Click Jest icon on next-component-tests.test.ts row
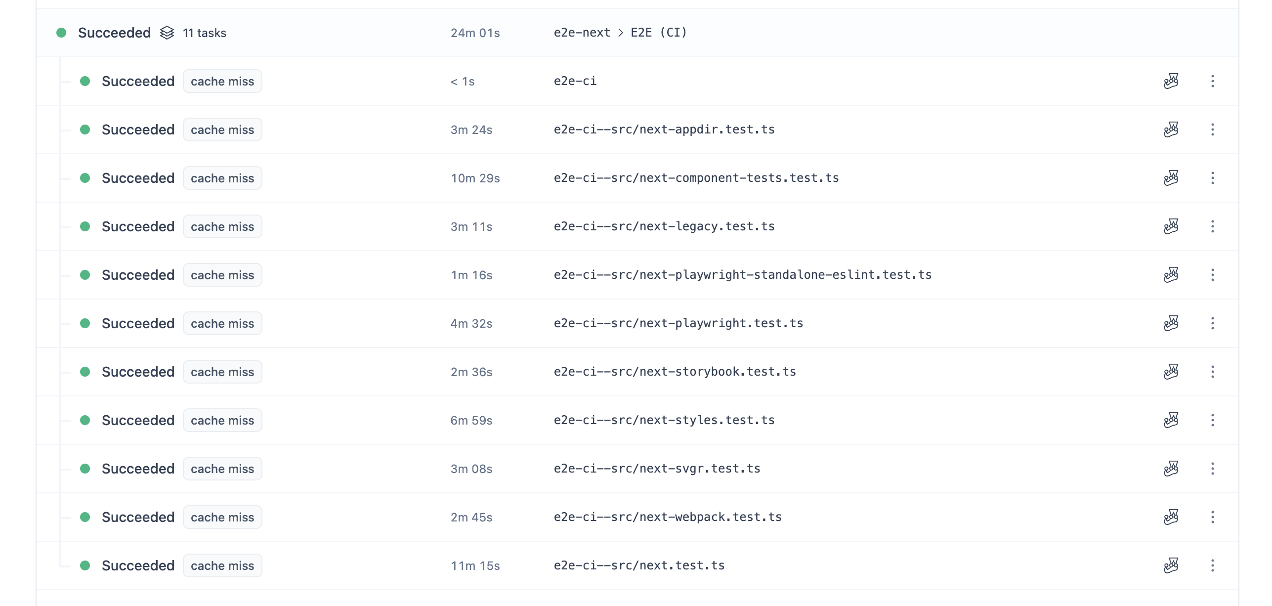Viewport: 1272px width, 606px height. click(1171, 178)
